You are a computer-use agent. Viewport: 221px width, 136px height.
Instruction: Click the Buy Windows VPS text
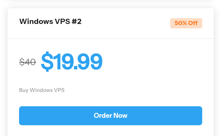coord(42,90)
